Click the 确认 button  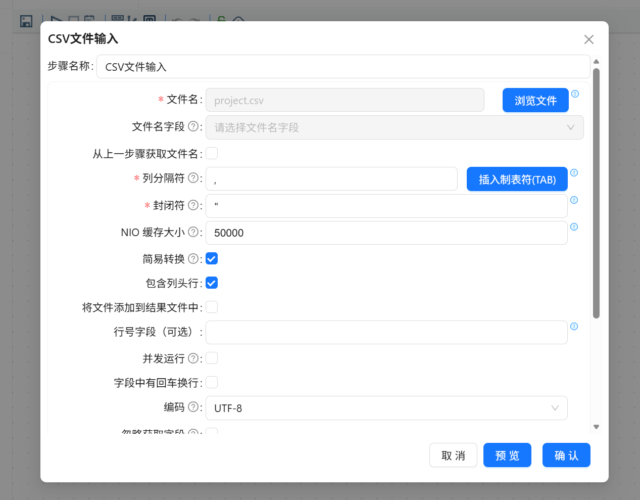coord(566,455)
